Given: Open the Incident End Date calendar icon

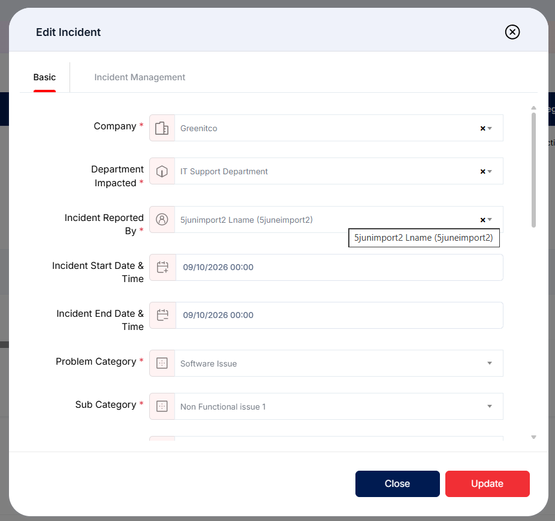Looking at the screenshot, I should pos(162,315).
